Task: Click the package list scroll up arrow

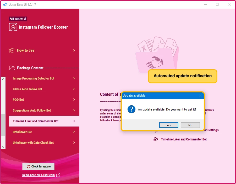Action: pyautogui.click(x=3, y=79)
